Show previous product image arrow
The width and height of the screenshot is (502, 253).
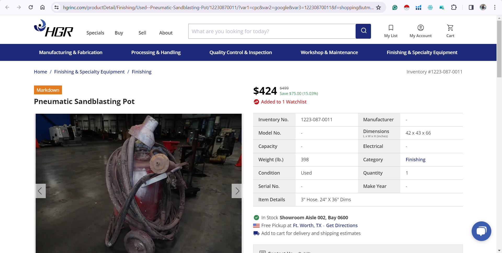pyautogui.click(x=40, y=191)
